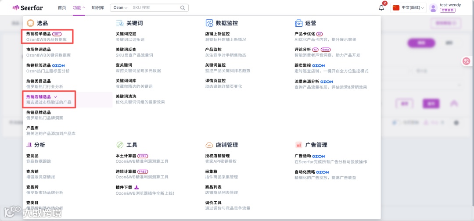
Task: Click the OZON logo next to 广告活动
Action: coord(319,156)
